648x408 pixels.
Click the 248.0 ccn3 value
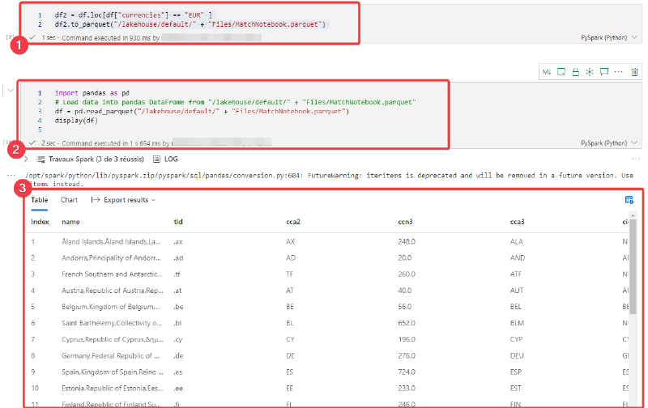coord(407,241)
